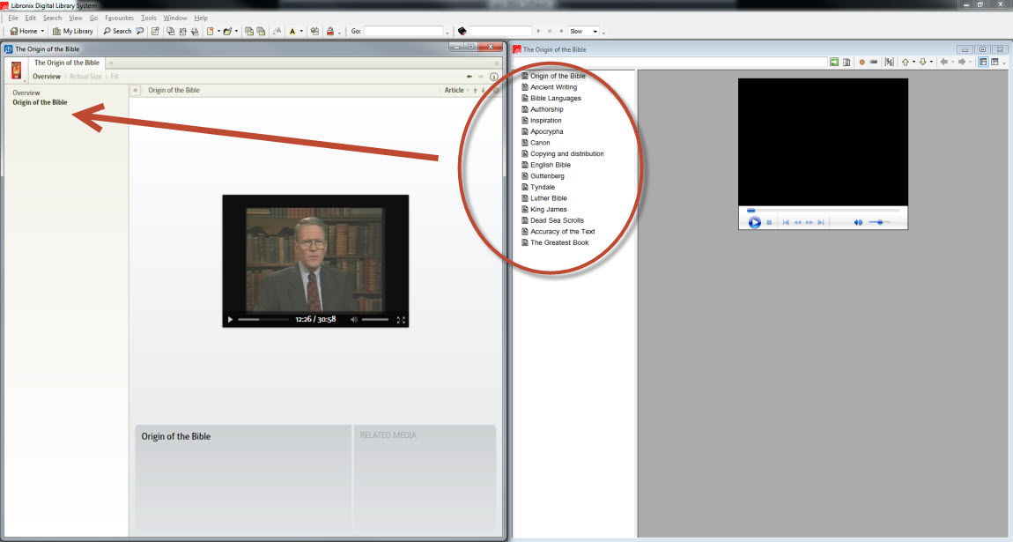The height and width of the screenshot is (542, 1013).
Task: Mute the left video with the speaker icon
Action: (x=353, y=319)
